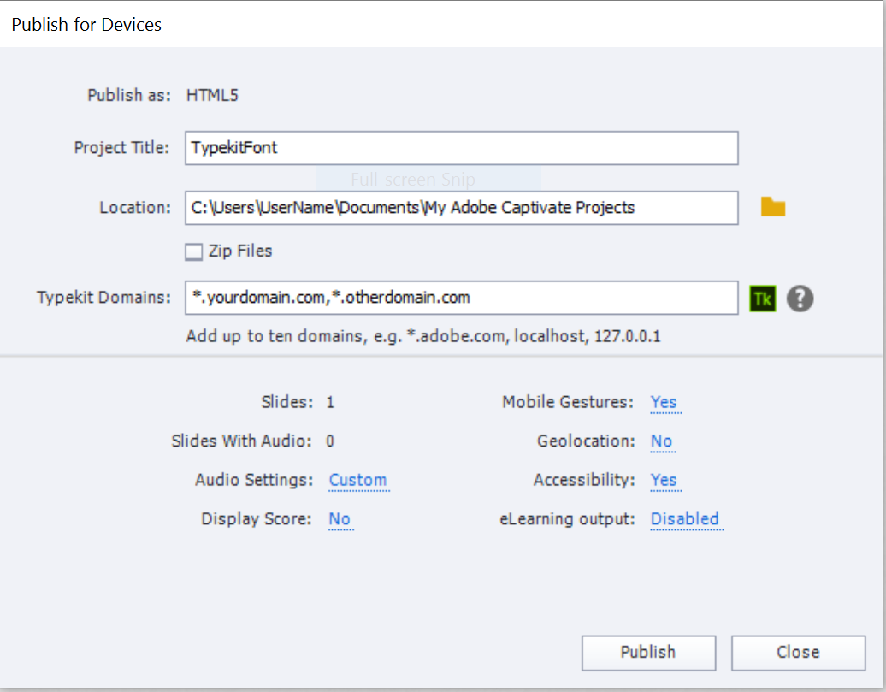This screenshot has width=886, height=692.
Task: Open the Audio Settings Custom link
Action: [x=357, y=480]
